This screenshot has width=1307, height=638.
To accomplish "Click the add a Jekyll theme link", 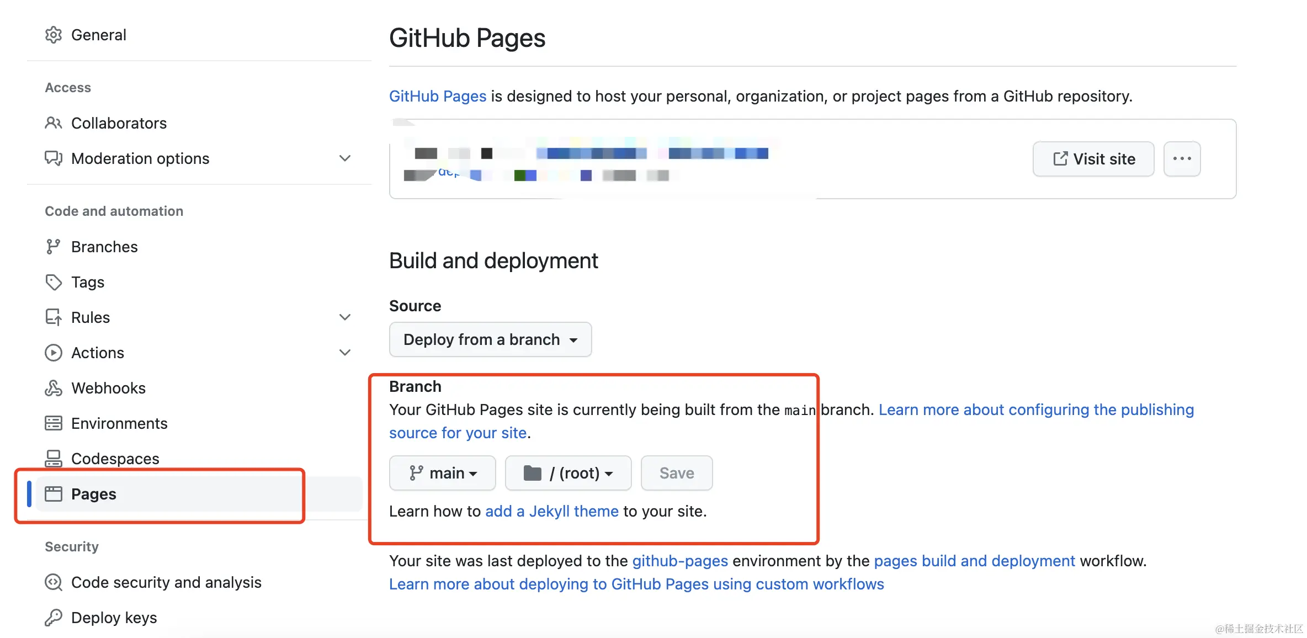I will pyautogui.click(x=551, y=511).
